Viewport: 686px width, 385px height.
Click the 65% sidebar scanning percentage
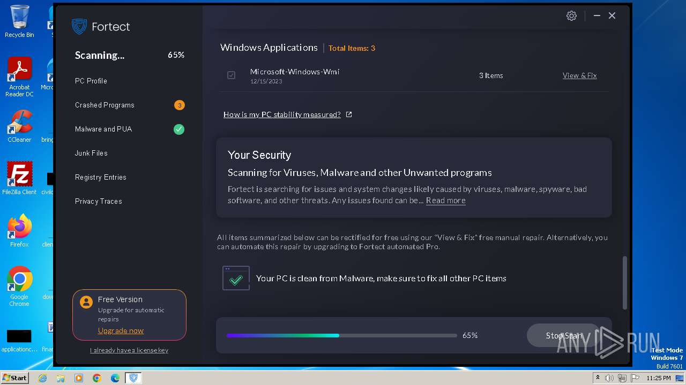click(176, 55)
